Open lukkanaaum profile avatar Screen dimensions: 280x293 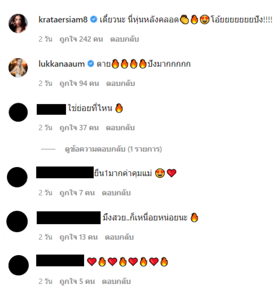click(18, 68)
